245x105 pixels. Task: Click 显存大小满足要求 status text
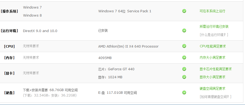coord(212,77)
